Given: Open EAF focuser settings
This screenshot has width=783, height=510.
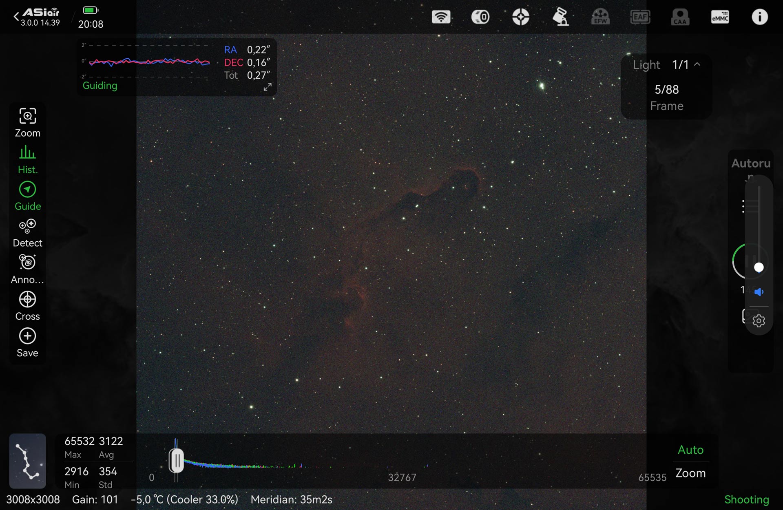Looking at the screenshot, I should tap(640, 17).
